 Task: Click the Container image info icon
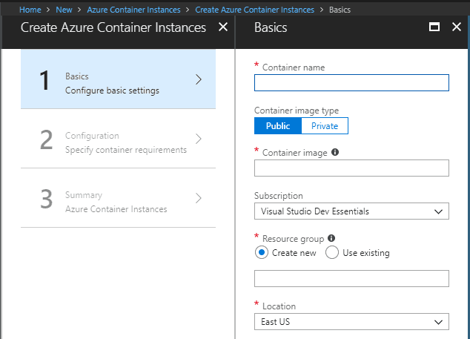[335, 153]
